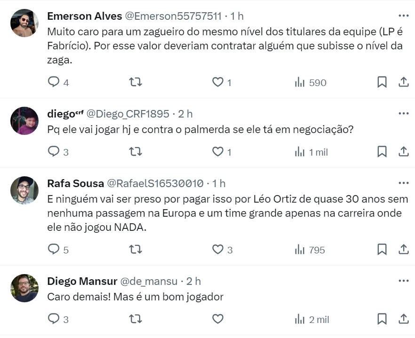The width and height of the screenshot is (415, 338).
Task: Open Diego Mansur's tweet text
Action: click(x=136, y=297)
